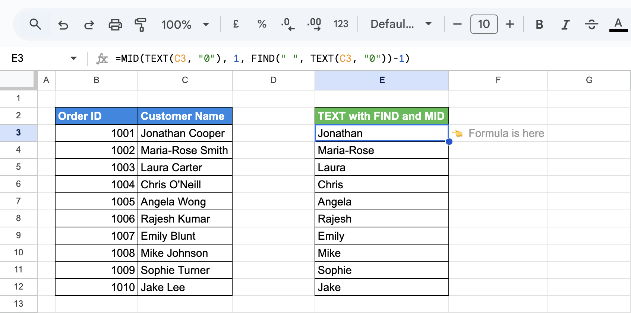Select row 1 header
631x313 pixels.
(x=18, y=99)
